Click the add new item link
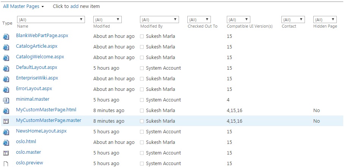The image size is (344, 167). pyautogui.click(x=74, y=6)
